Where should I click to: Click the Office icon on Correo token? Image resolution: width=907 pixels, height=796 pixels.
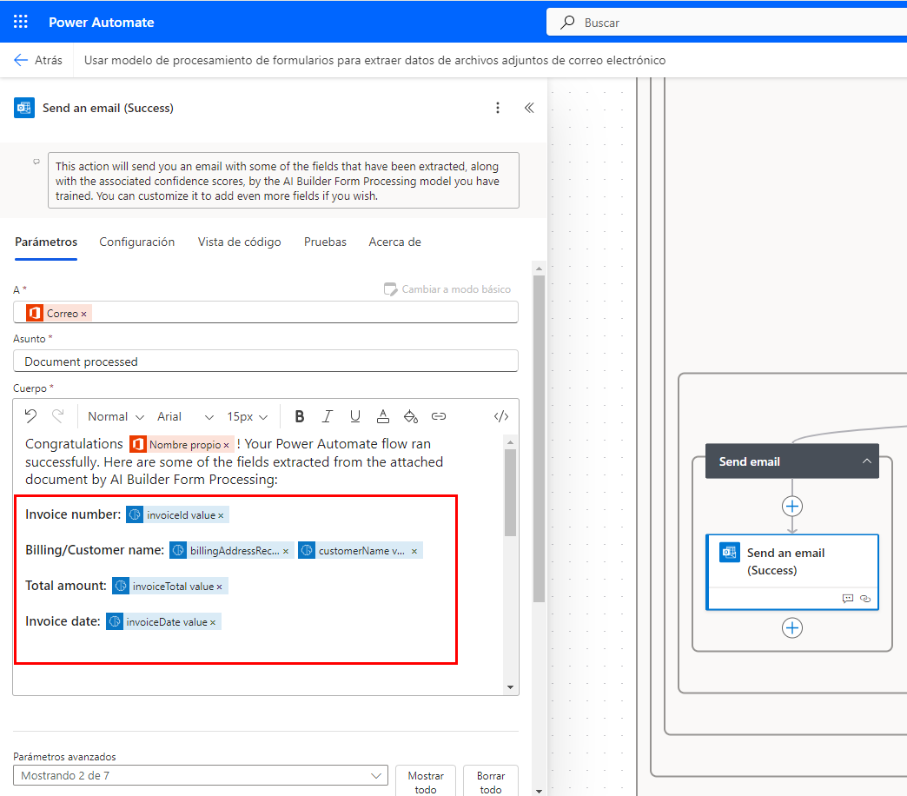coord(35,314)
